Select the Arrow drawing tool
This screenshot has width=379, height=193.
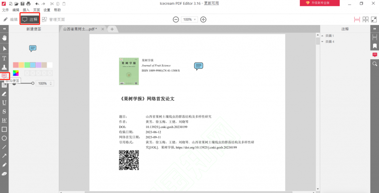click(x=4, y=156)
